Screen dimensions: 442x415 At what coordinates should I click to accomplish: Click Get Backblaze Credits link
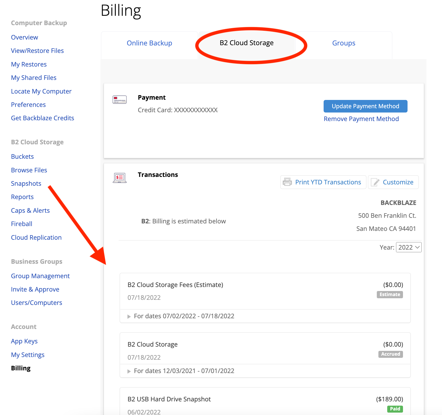42,118
